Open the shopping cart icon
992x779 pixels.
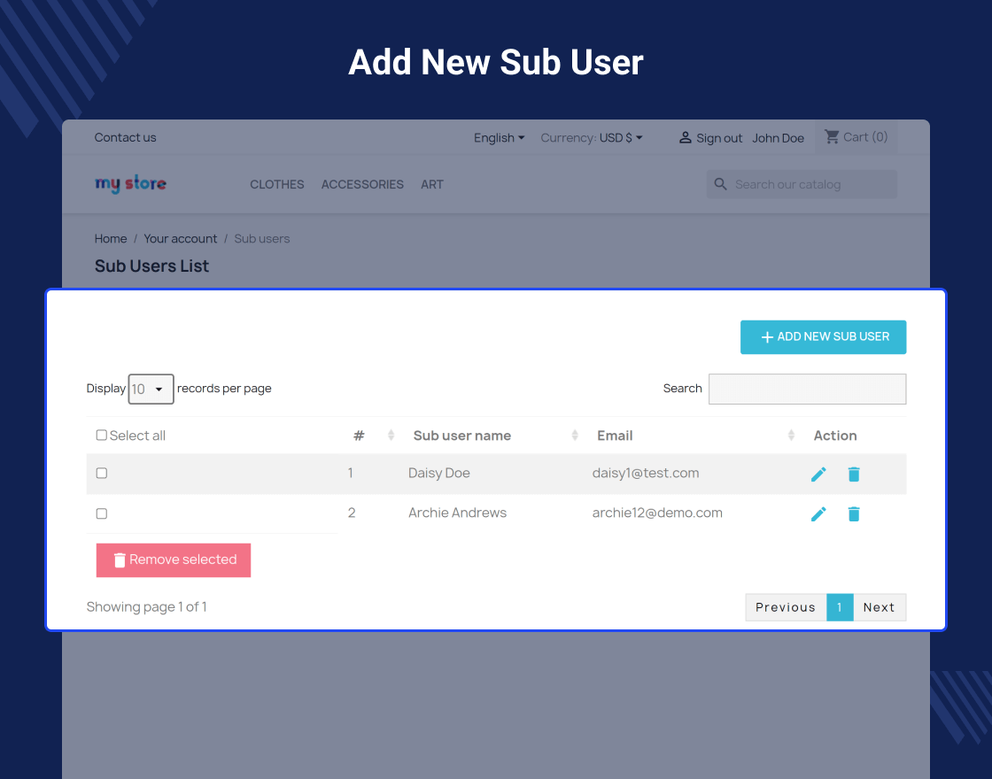coord(832,136)
